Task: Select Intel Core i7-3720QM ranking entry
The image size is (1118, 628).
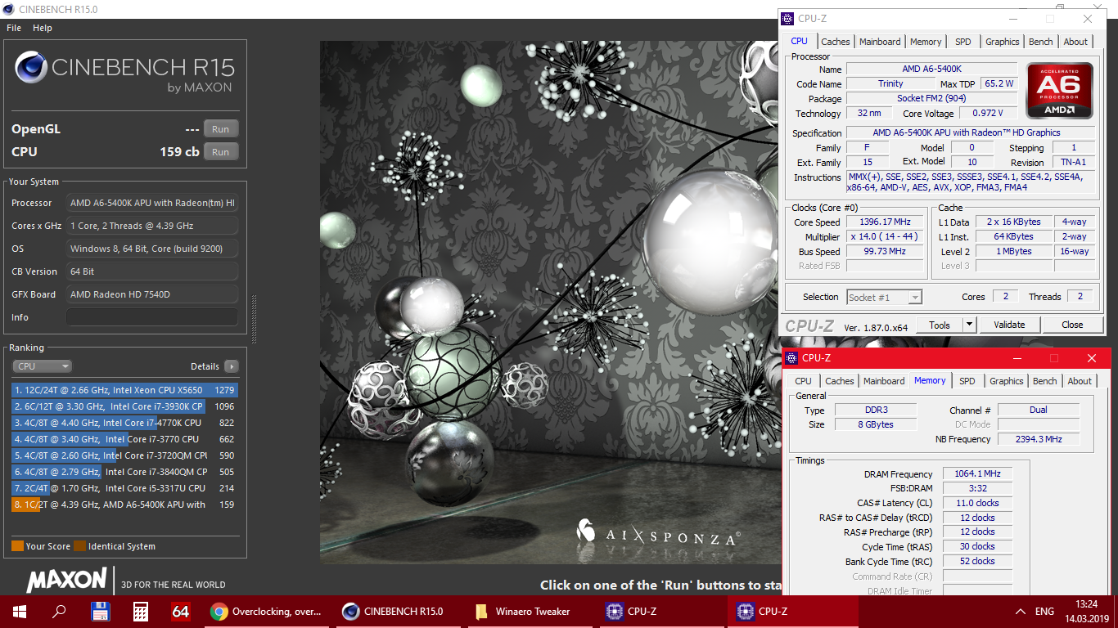Action: 124,455
